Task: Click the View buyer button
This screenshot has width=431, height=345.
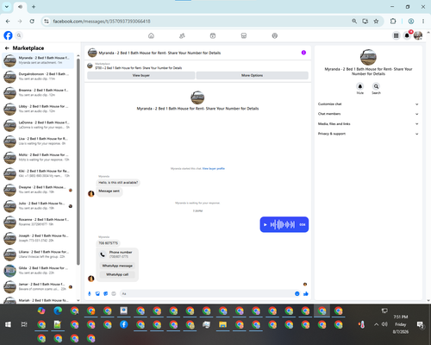Action: [x=141, y=75]
